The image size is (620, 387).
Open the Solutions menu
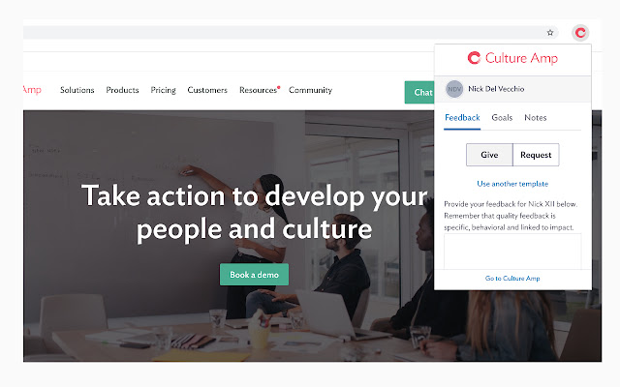77,90
